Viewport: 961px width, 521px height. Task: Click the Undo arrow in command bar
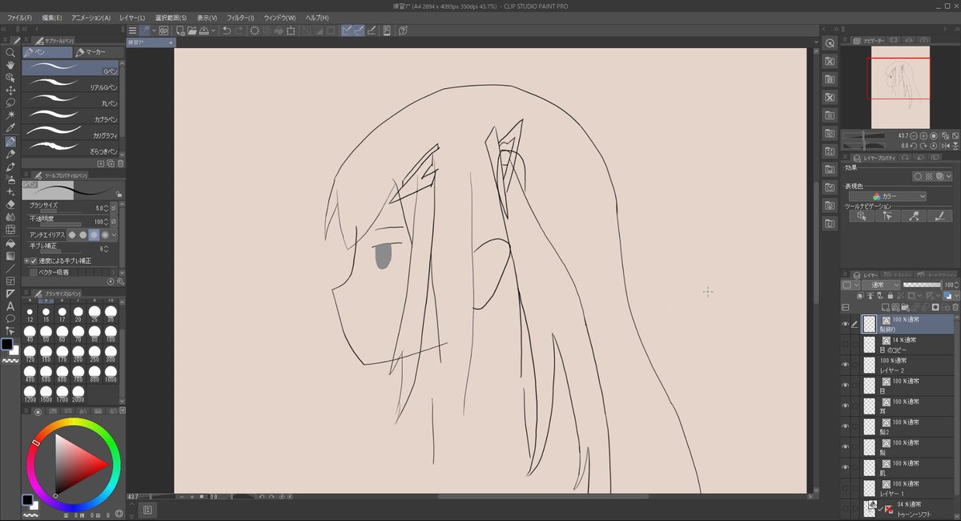tap(227, 30)
